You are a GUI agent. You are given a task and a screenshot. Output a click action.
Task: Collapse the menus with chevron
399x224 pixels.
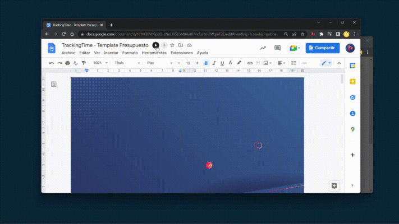tap(339, 63)
